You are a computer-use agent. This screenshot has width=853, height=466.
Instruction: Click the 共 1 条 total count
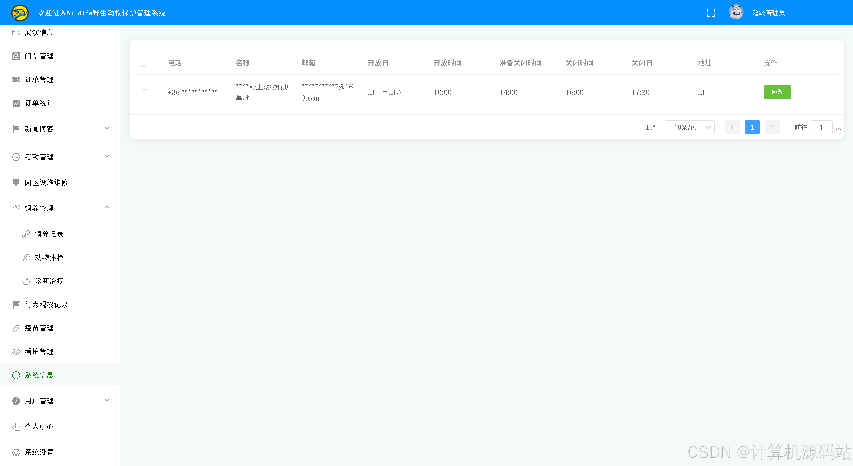(x=647, y=127)
